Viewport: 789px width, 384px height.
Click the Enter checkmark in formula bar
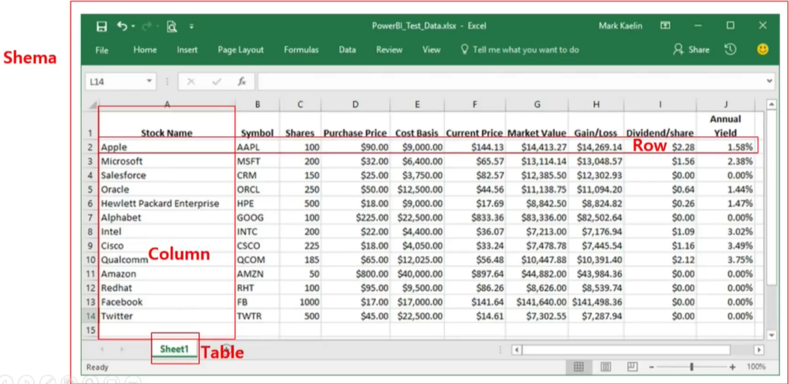pyautogui.click(x=217, y=82)
